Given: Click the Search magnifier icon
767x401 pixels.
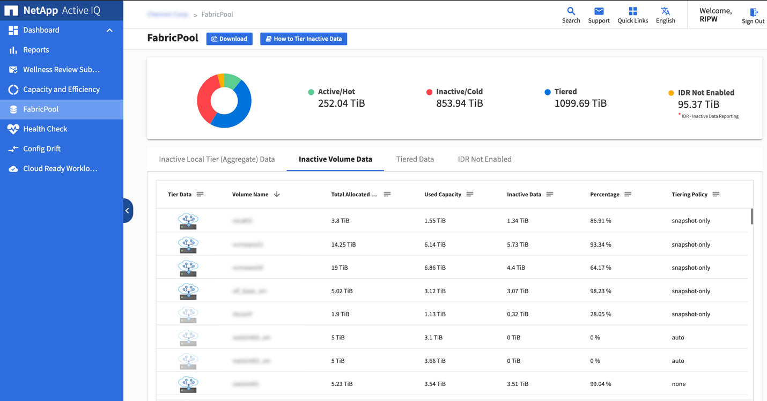Looking at the screenshot, I should click(x=571, y=11).
